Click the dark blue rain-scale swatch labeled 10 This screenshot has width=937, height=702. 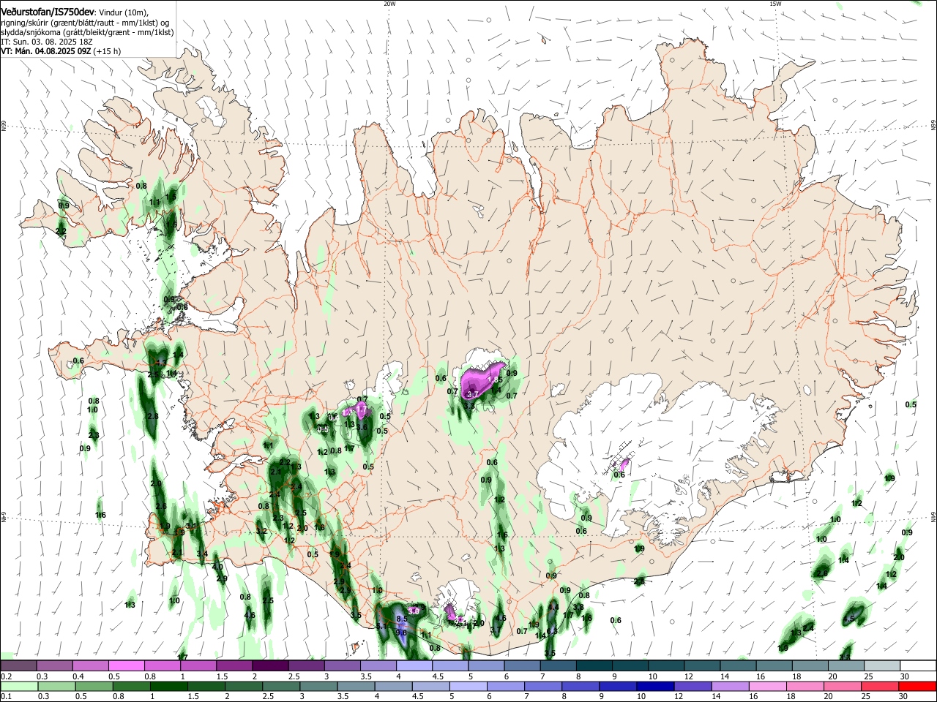pos(654,686)
